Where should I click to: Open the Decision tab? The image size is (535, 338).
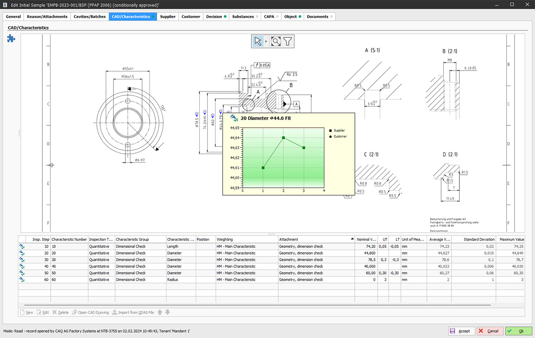tap(216, 17)
